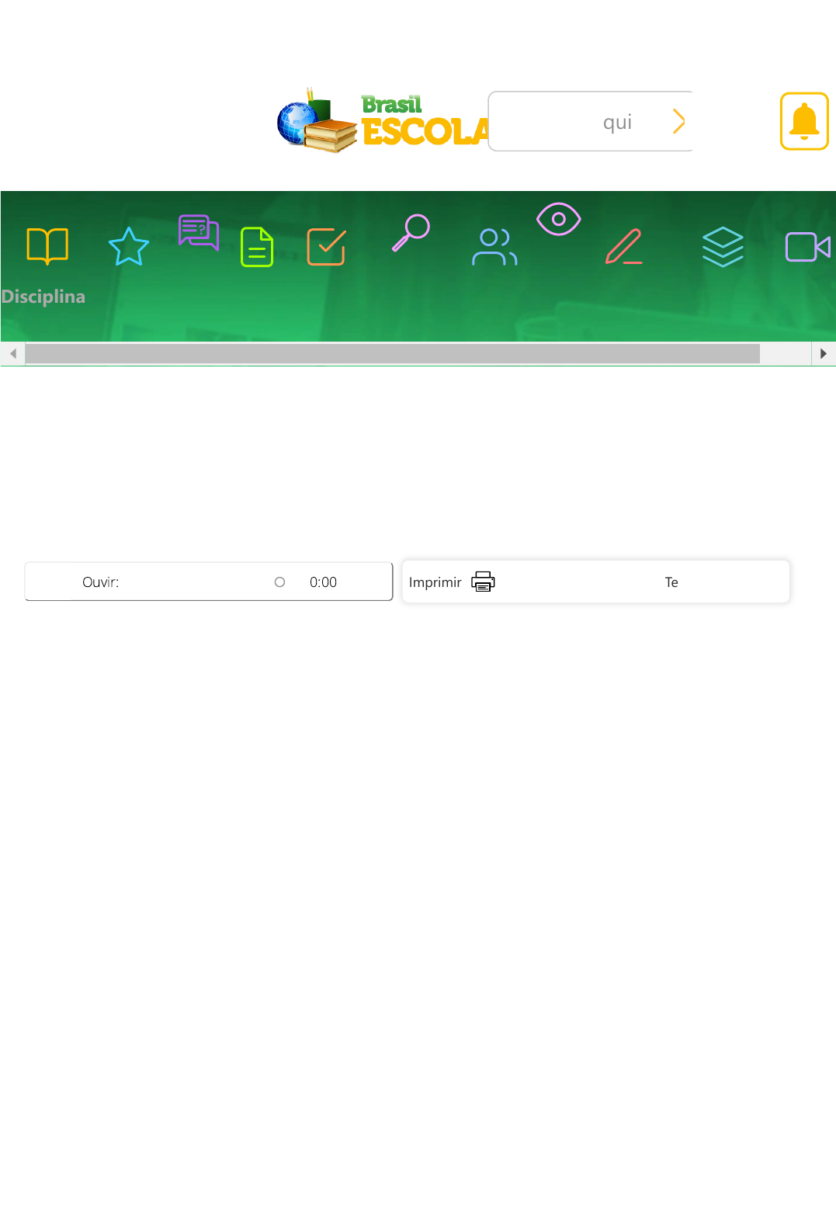
Task: Click the Ouvir audio seek circle
Action: point(280,582)
